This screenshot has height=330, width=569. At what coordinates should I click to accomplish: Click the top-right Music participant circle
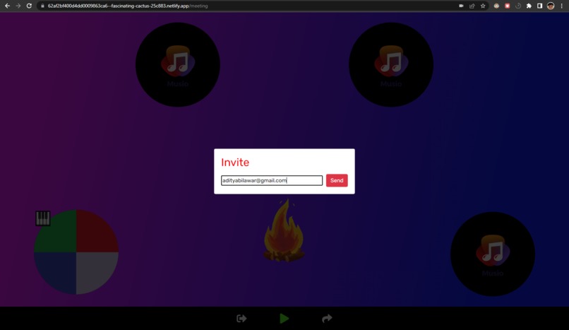click(391, 64)
